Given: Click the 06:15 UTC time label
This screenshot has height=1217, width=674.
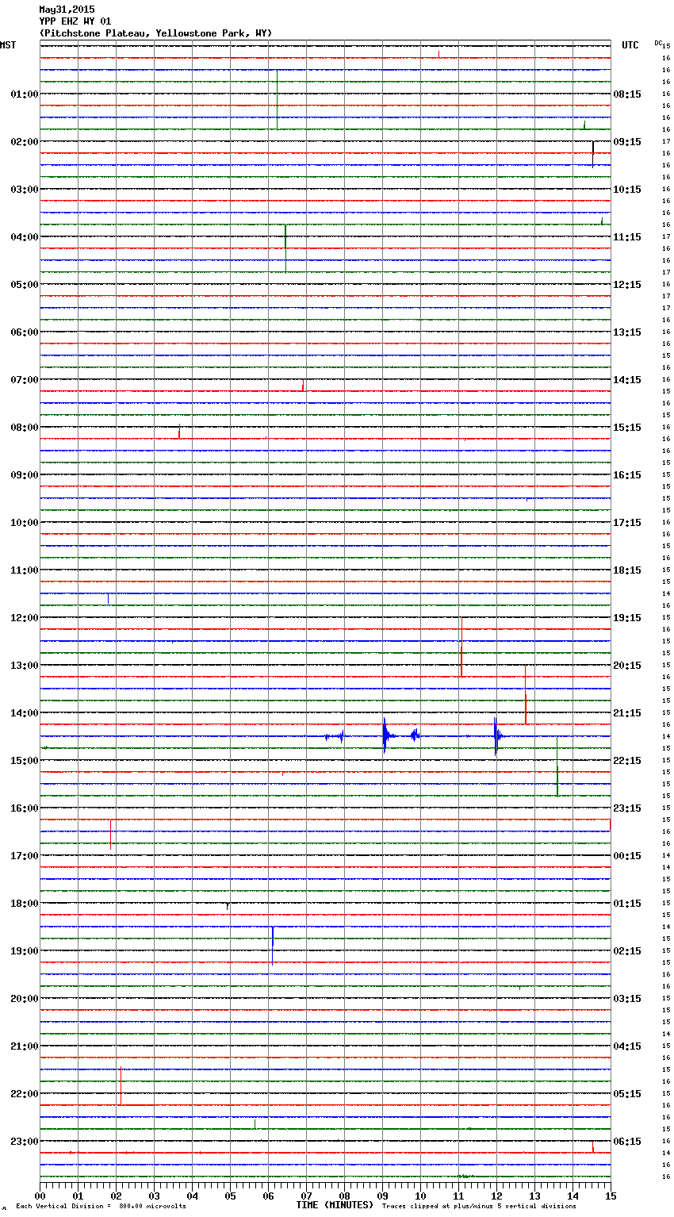Looking at the screenshot, I should (627, 1142).
